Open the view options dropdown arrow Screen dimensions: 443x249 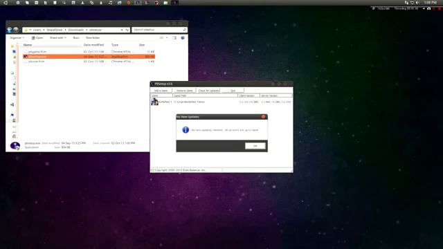pyautogui.click(x=167, y=37)
